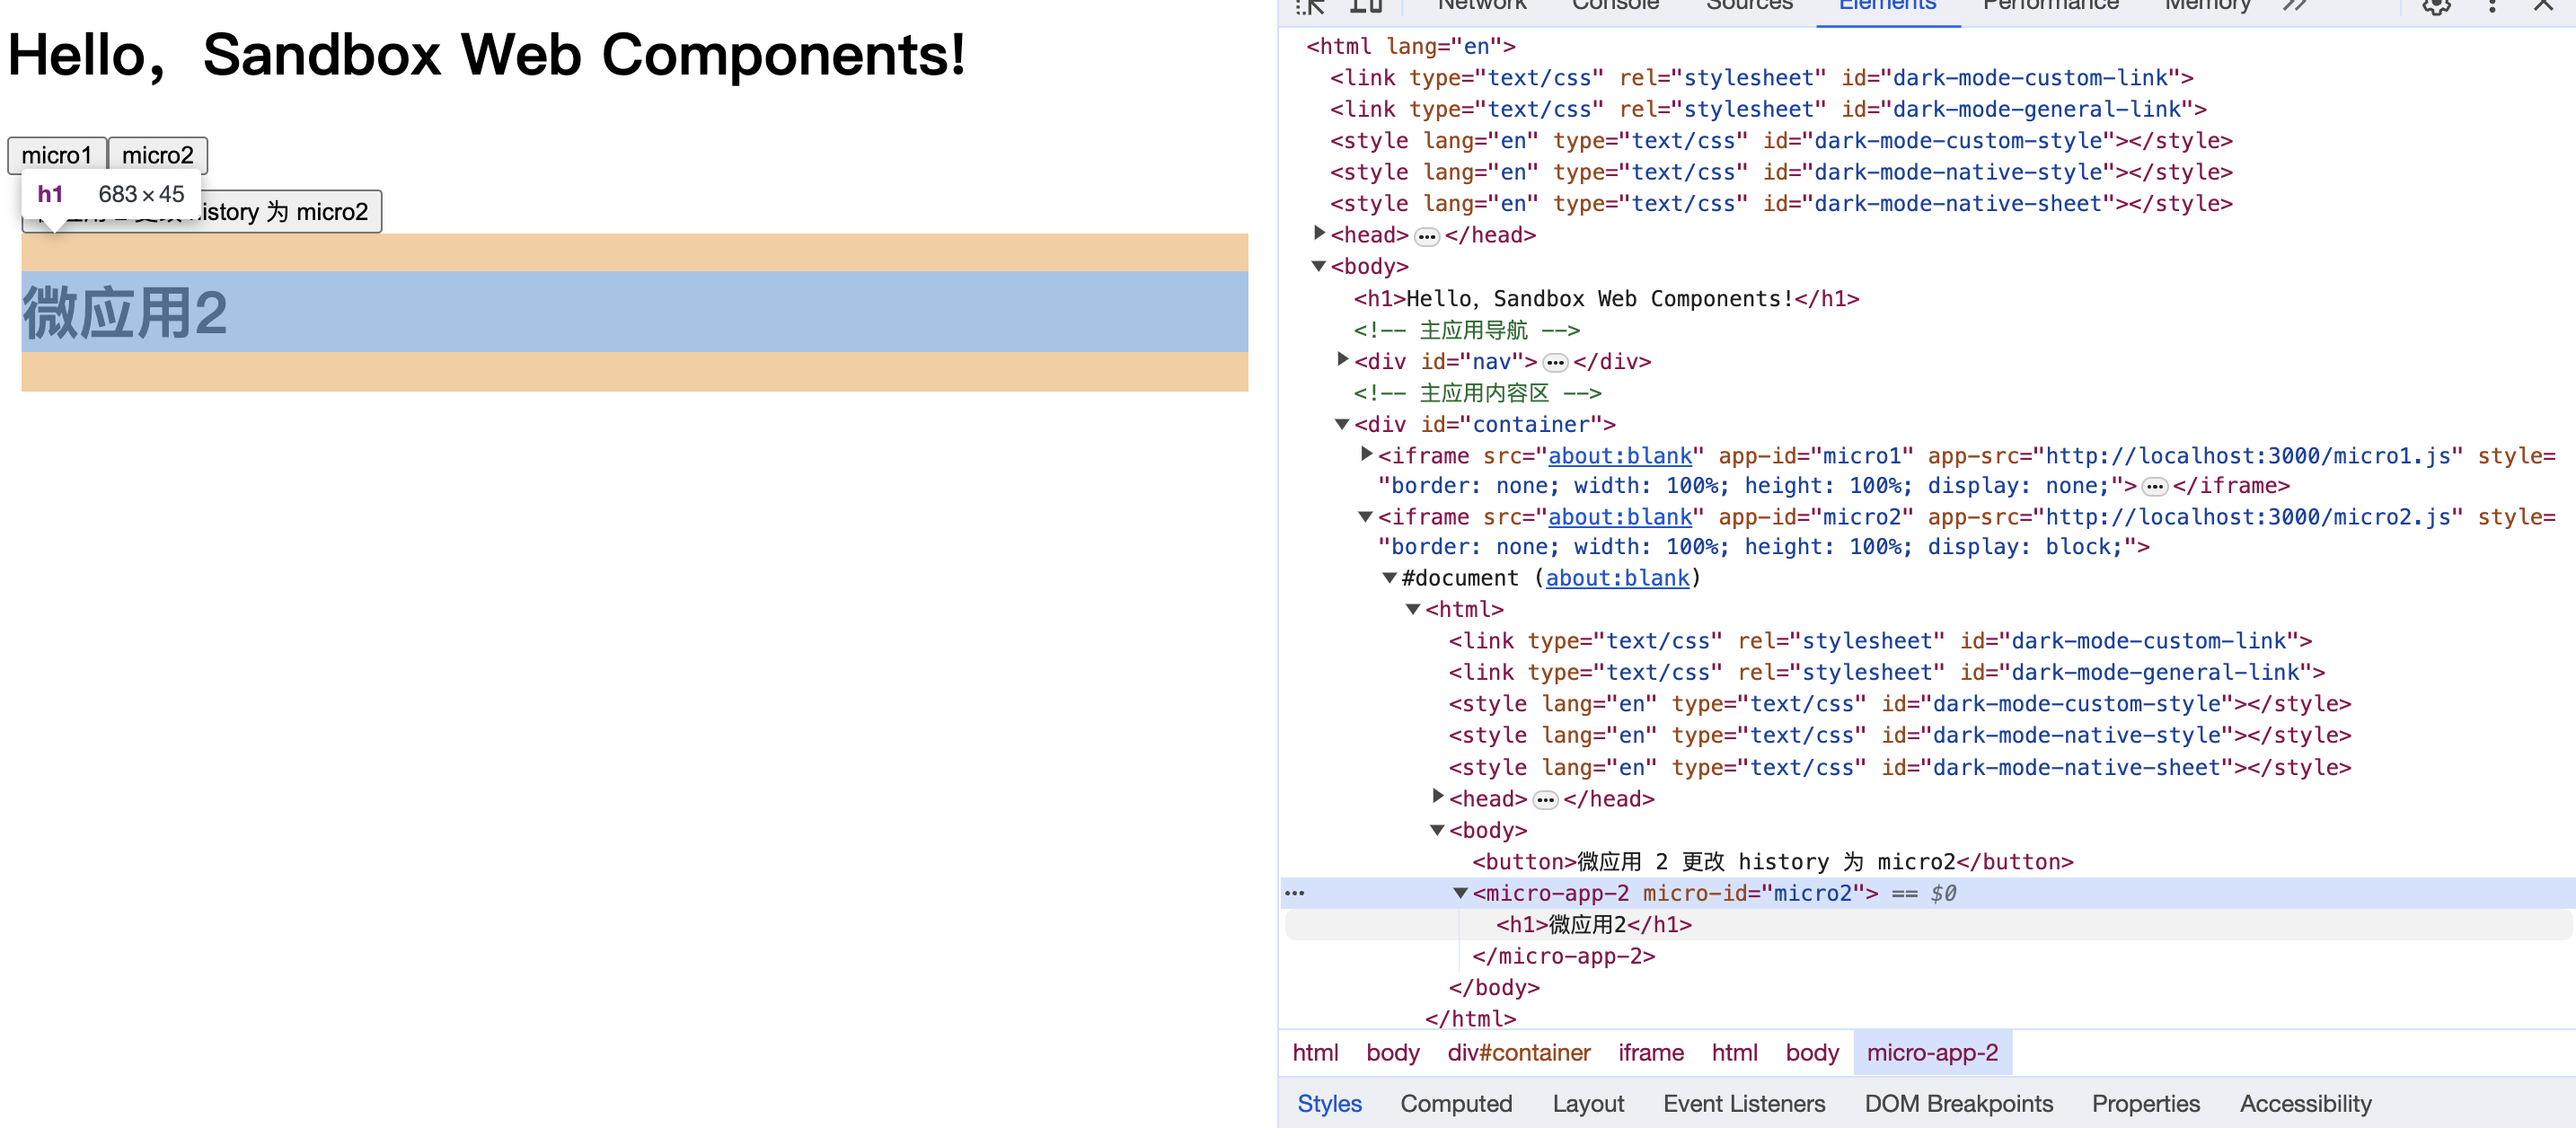This screenshot has height=1128, width=2576.
Task: Click the micro2 button
Action: pos(157,155)
